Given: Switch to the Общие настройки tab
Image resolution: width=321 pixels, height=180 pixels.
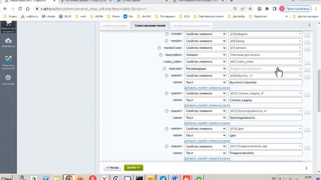Looking at the screenshot, I should pyautogui.click(x=115, y=26).
